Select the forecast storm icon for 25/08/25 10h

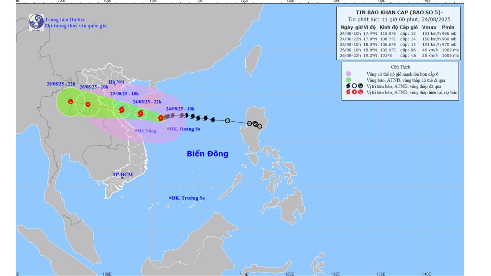click(x=122, y=110)
